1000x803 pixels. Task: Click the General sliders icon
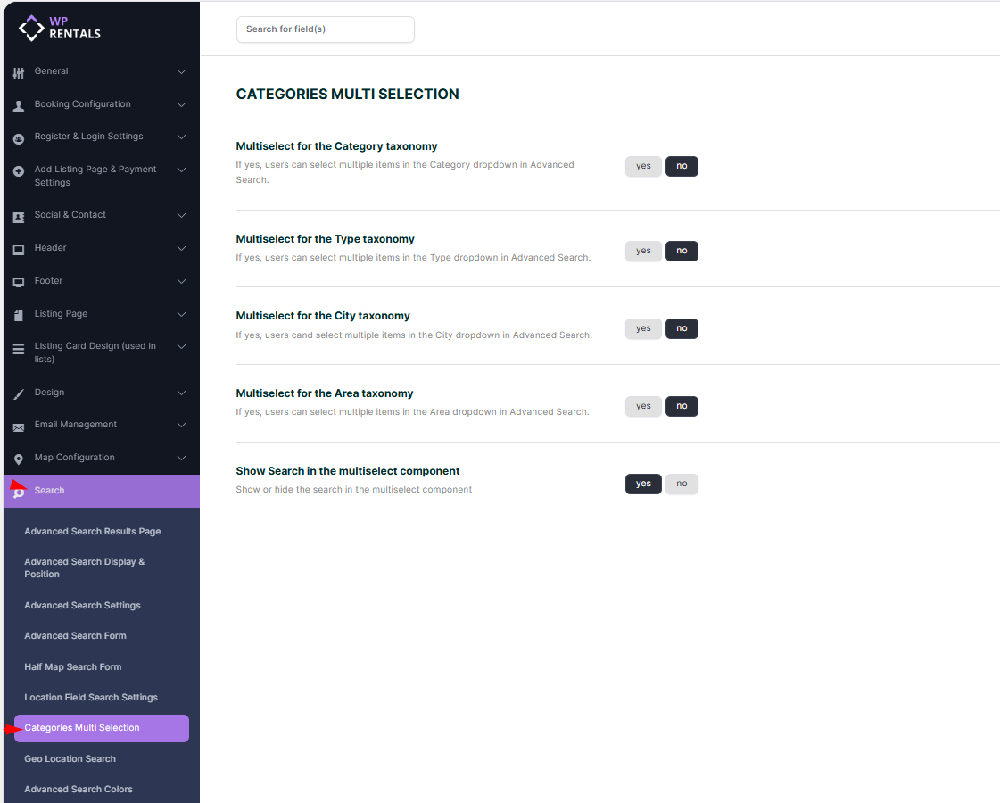coord(19,72)
